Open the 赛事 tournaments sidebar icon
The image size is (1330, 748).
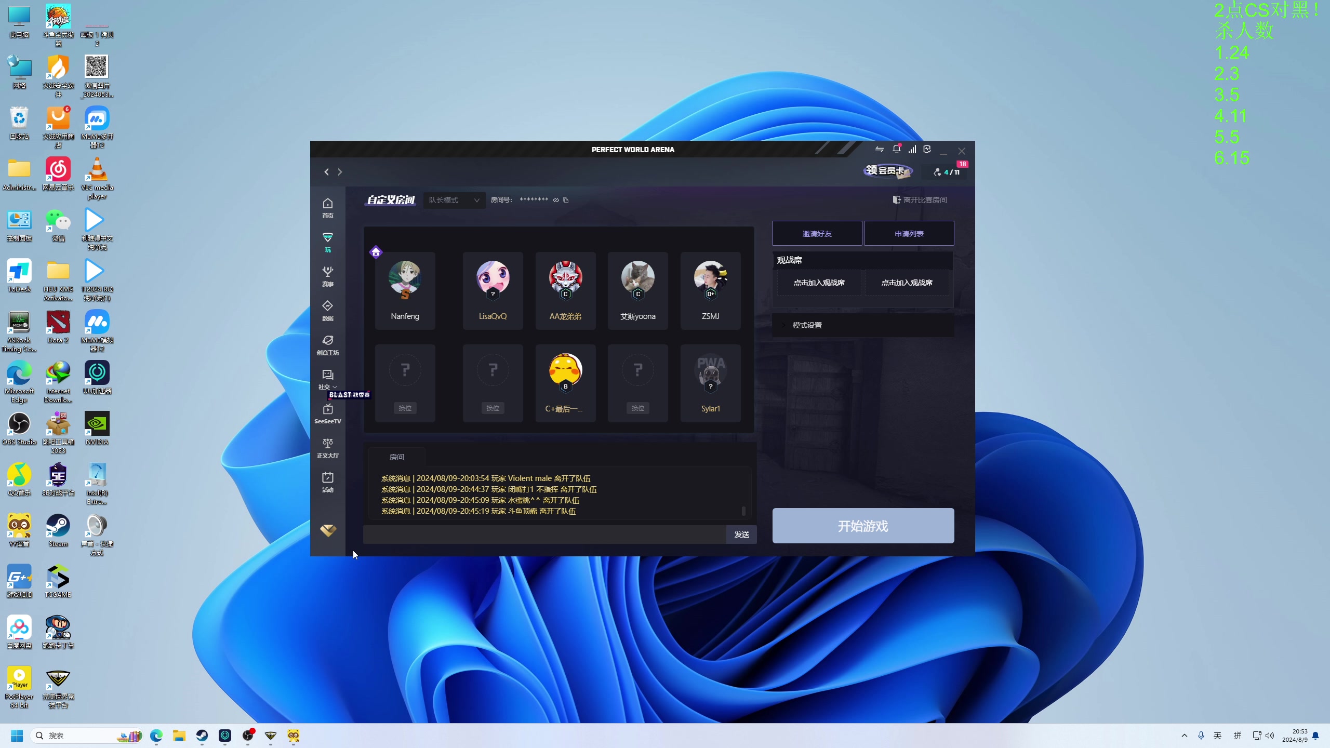[327, 276]
